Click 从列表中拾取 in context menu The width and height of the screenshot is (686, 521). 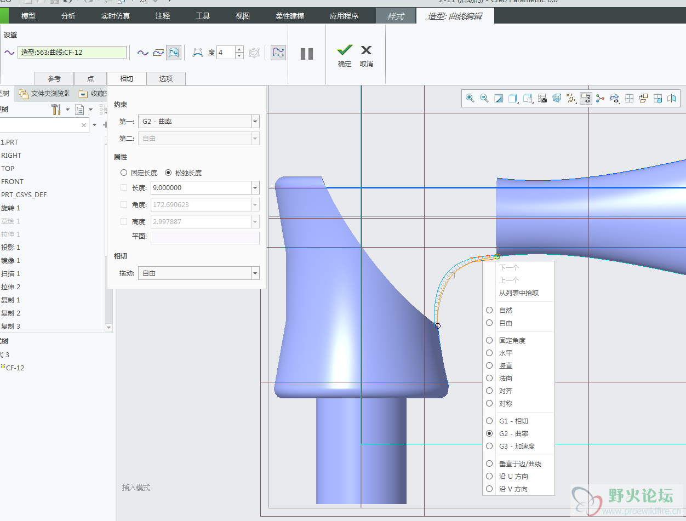[x=519, y=293]
